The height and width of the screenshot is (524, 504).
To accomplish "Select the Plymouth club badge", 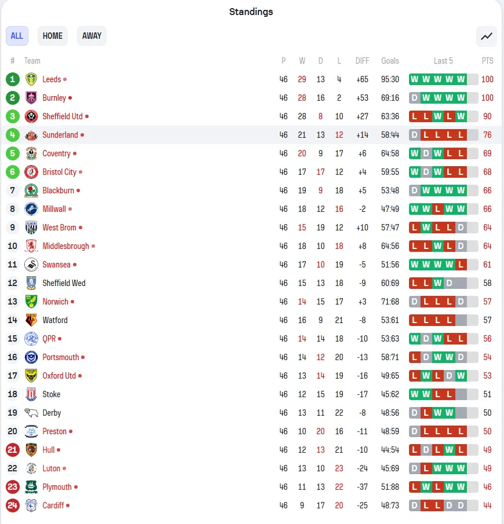I will (x=31, y=487).
